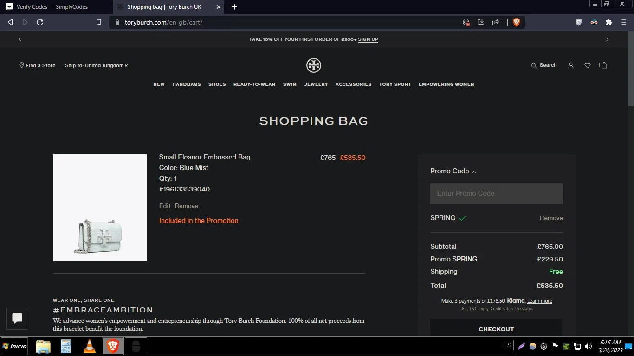This screenshot has height=356, width=634.
Task: Click Included in the Promotion text
Action: [x=199, y=221]
